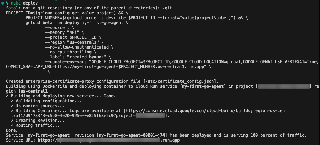Click the --no-cpu-throttling flag
This screenshot has width=320, height=145.
(x=68, y=52)
